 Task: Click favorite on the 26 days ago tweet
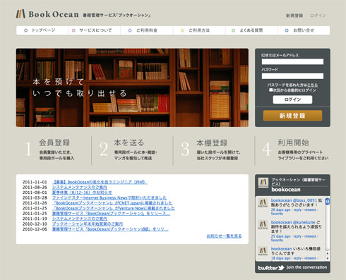point(277,214)
